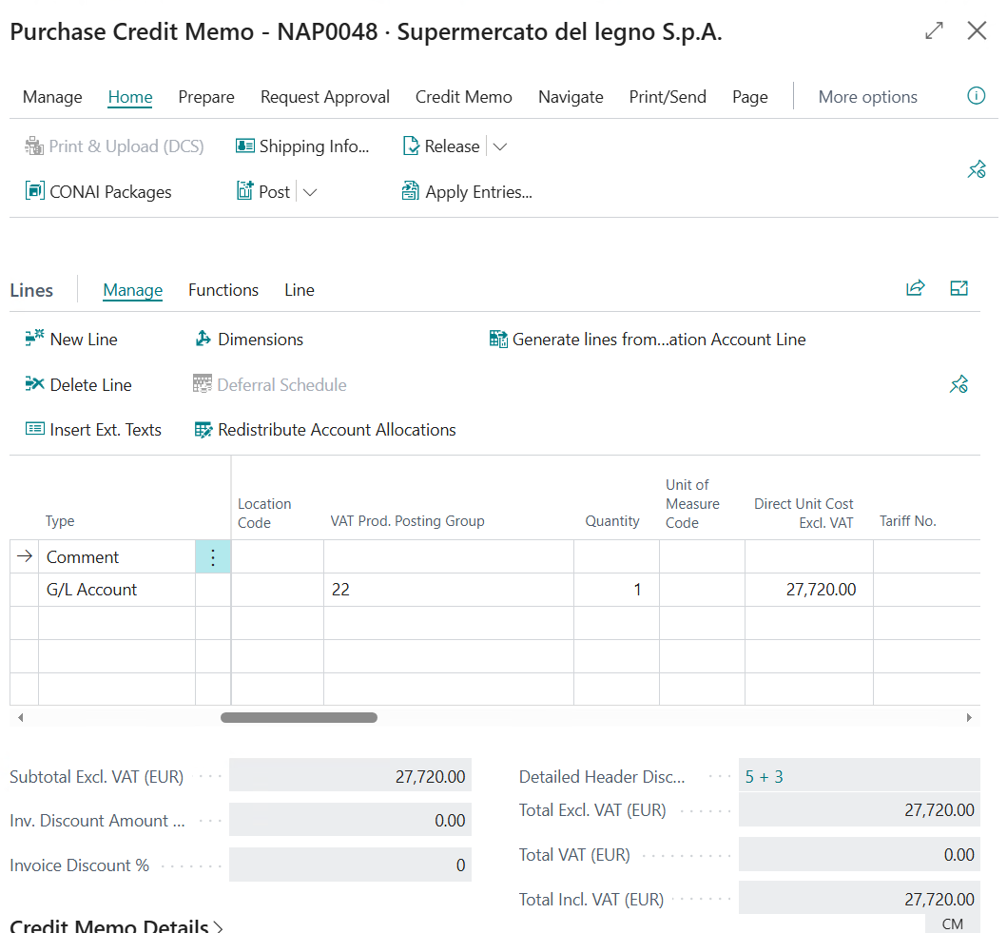Expand the Release dropdown arrow
Image resolution: width=1007 pixels, height=933 pixels.
(500, 146)
